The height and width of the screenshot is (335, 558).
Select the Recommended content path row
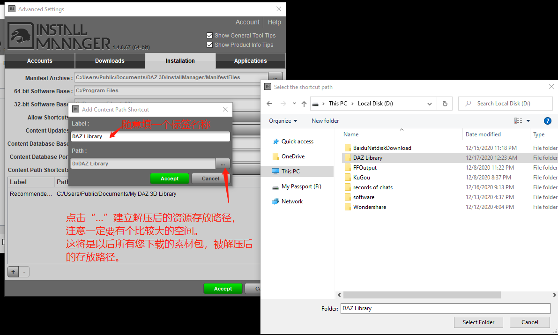coord(134,194)
